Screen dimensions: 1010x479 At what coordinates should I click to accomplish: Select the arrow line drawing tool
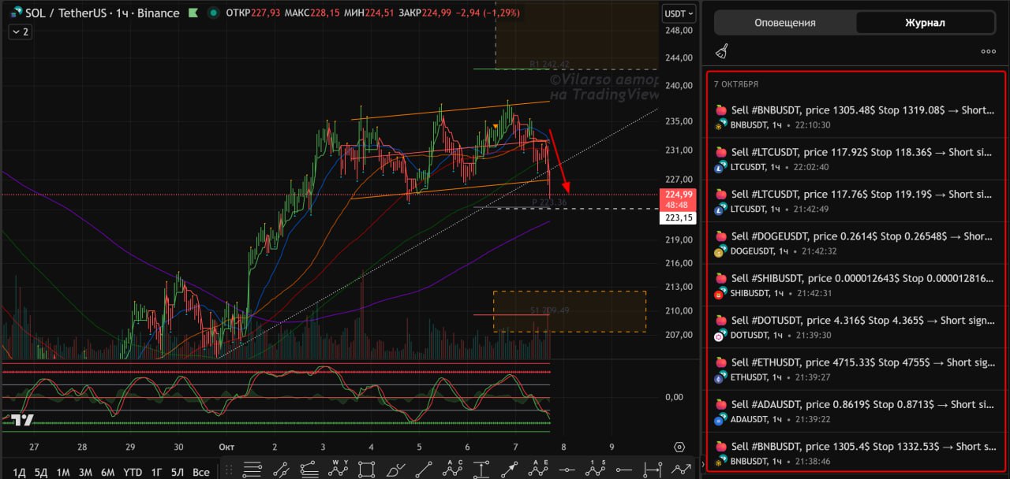pos(511,470)
